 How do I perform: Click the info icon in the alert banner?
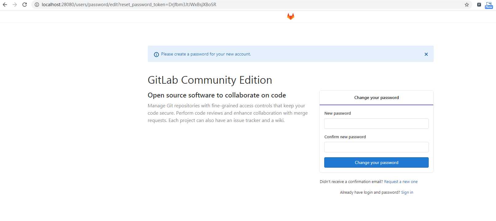[x=156, y=55]
